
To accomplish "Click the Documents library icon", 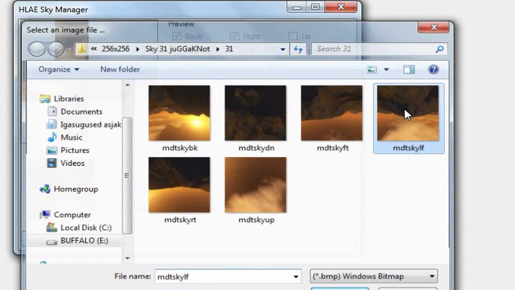I will pos(52,112).
